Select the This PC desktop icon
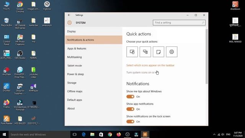The image size is (245, 138). [7, 6]
